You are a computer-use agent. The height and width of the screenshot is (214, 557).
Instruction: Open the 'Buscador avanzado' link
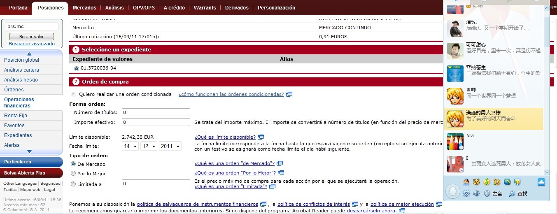click(x=32, y=44)
